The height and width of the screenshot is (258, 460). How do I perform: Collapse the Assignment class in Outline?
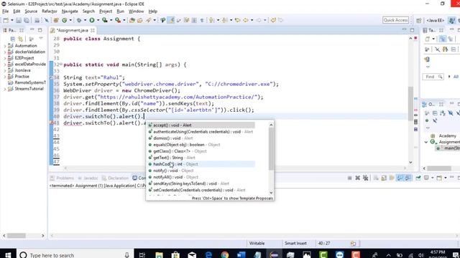(x=426, y=142)
